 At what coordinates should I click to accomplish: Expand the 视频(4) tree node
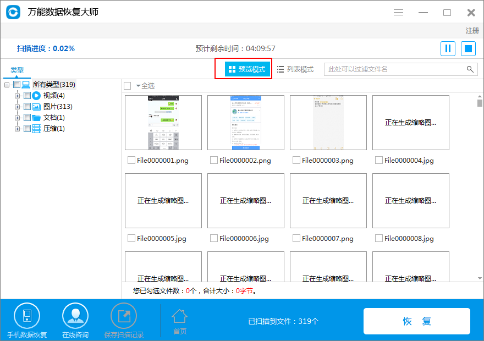(17, 96)
